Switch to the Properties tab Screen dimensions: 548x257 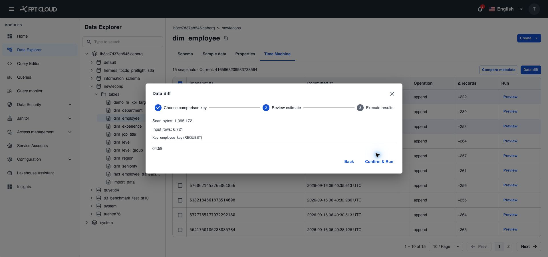pyautogui.click(x=245, y=54)
